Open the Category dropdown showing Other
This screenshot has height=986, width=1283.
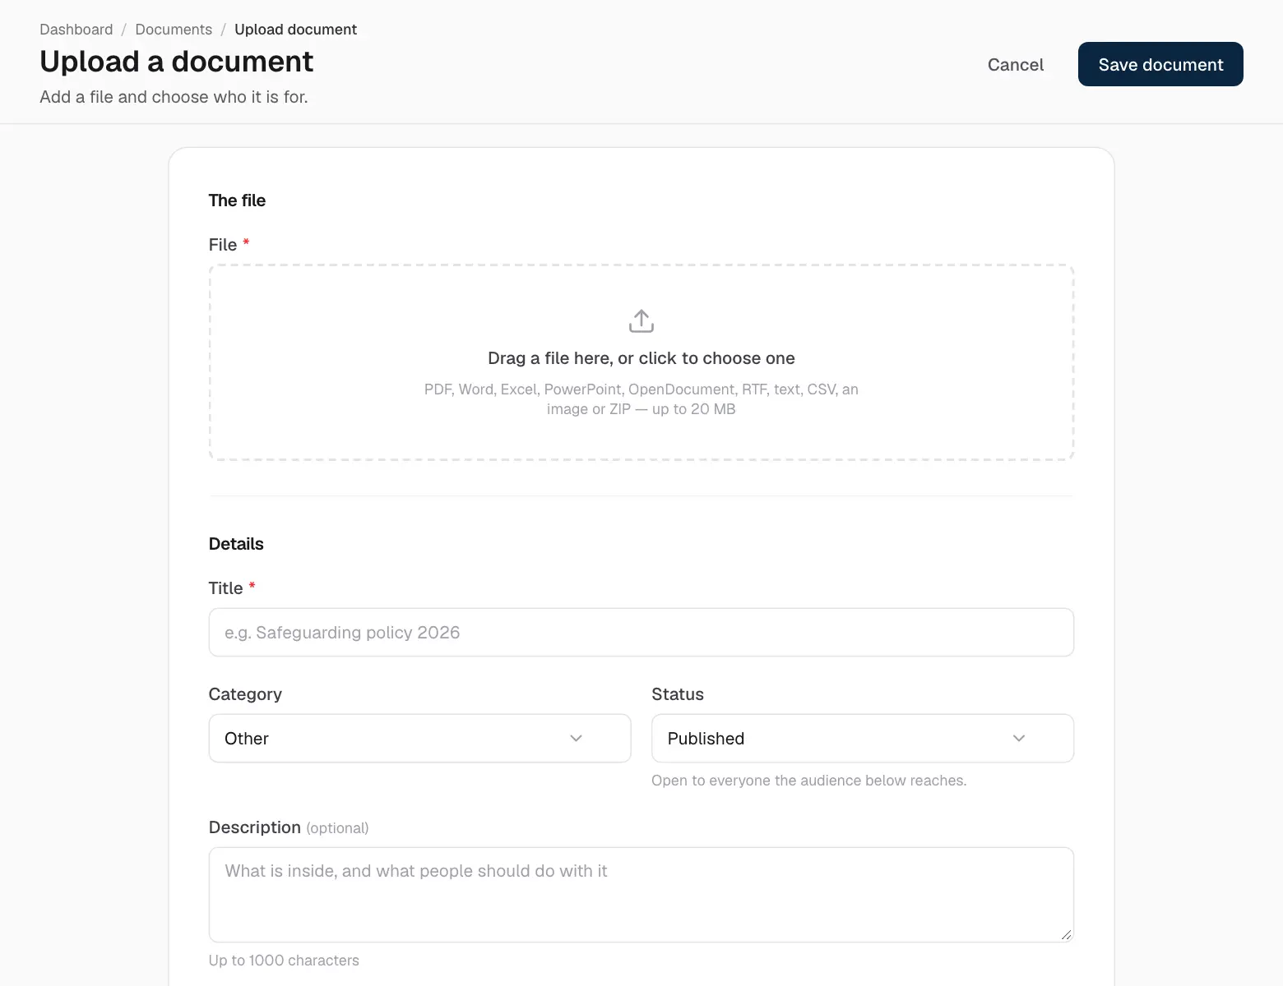coord(419,738)
